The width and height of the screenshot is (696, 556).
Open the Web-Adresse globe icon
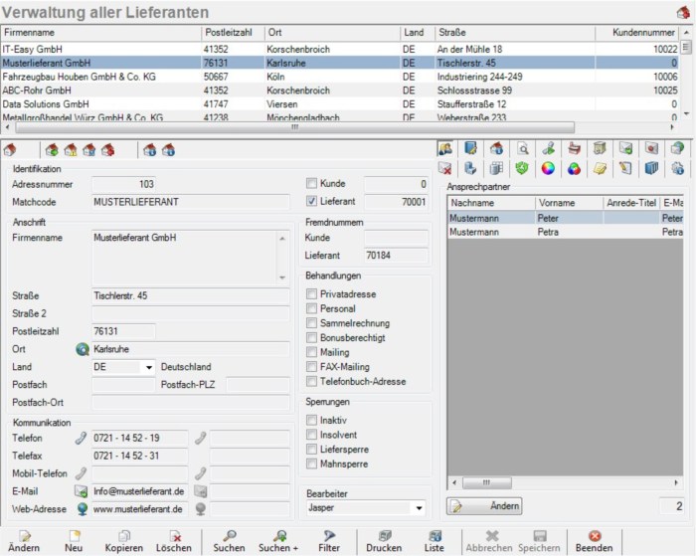click(83, 509)
